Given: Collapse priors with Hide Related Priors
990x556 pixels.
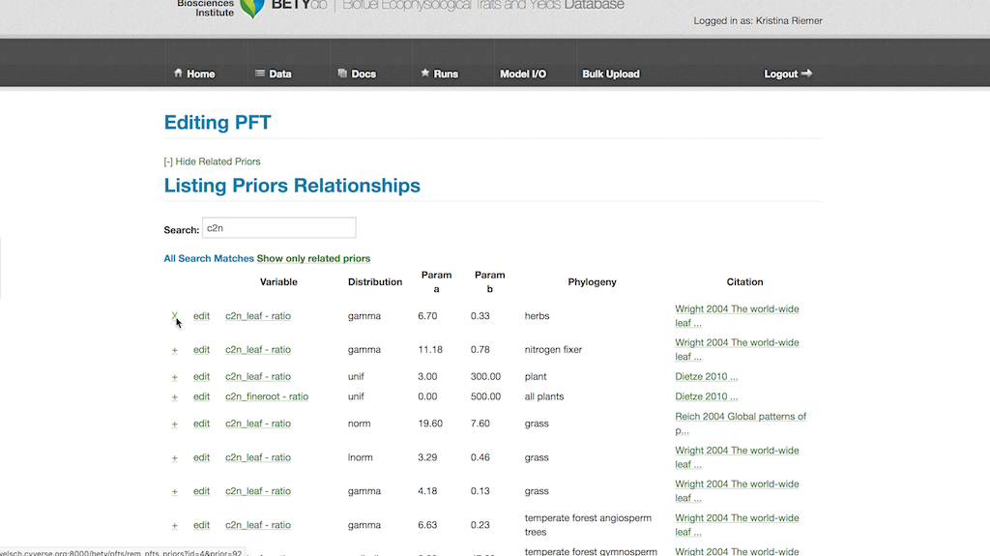Looking at the screenshot, I should (x=212, y=161).
